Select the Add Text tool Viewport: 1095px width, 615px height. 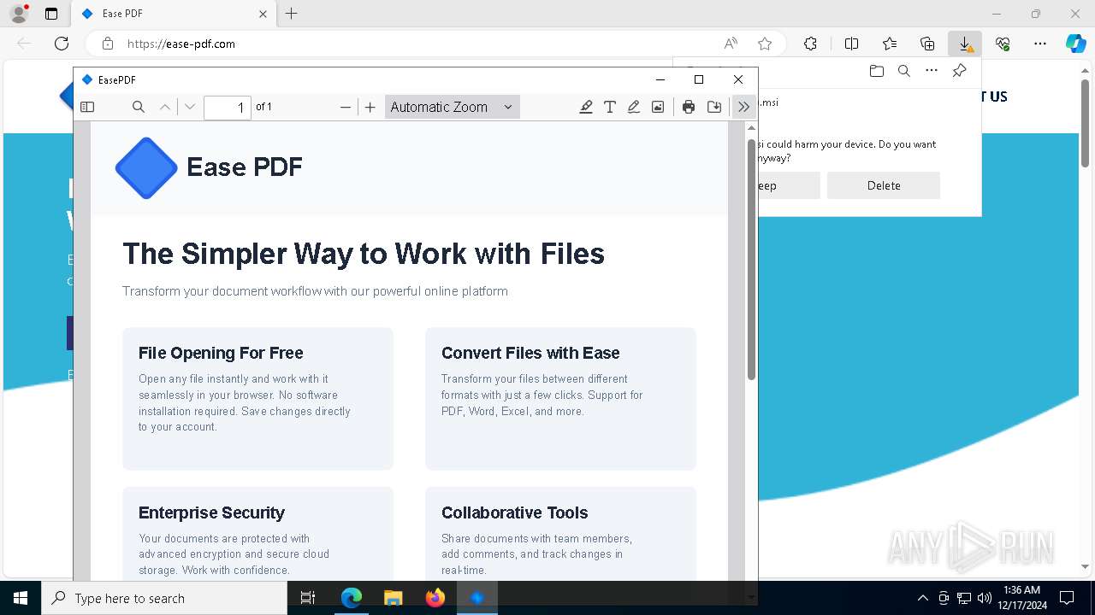pyautogui.click(x=610, y=107)
